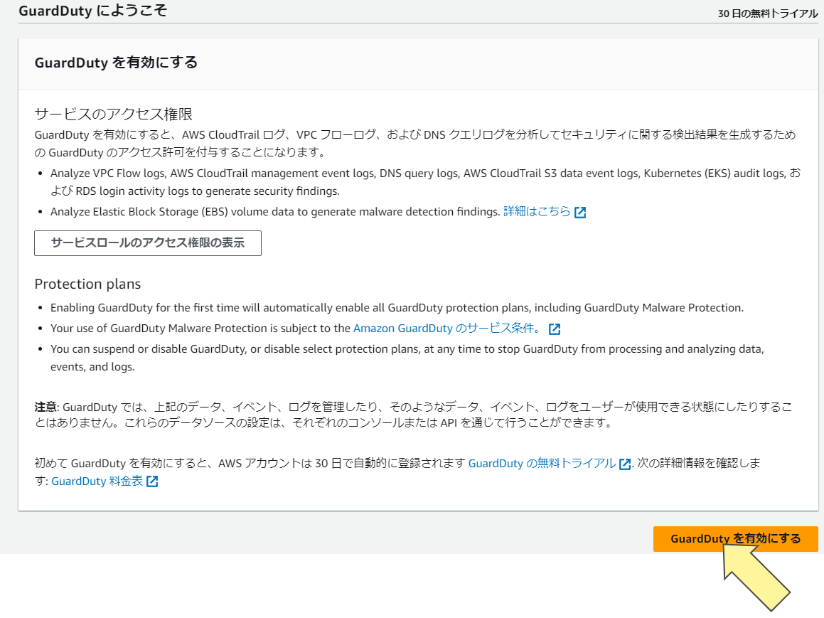Click external-link icon beside 詳細はこちら
Screen dimensions: 824x618
pos(580,213)
